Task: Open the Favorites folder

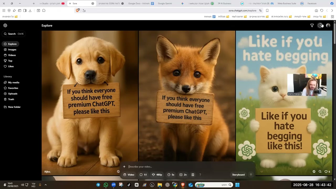Action: click(x=11, y=88)
